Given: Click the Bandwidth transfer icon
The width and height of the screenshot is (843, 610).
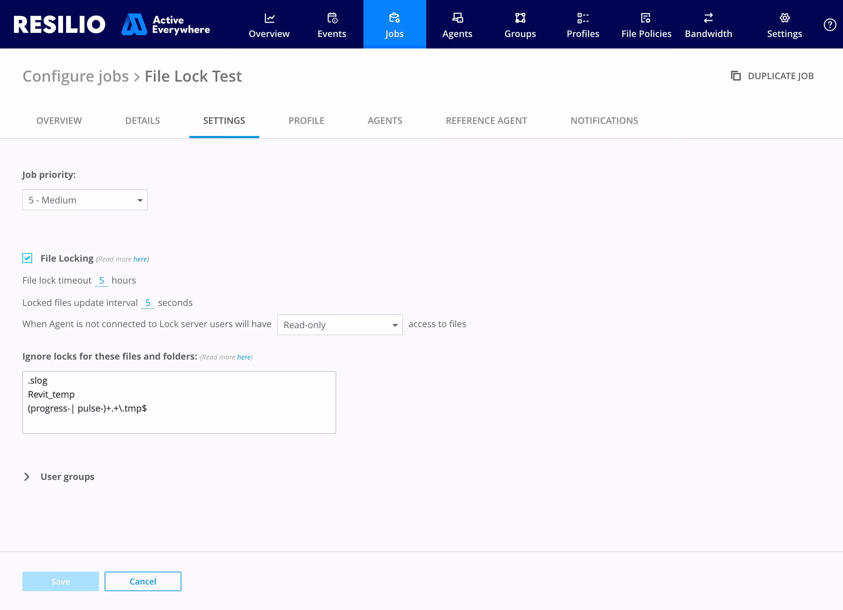Looking at the screenshot, I should (x=708, y=18).
